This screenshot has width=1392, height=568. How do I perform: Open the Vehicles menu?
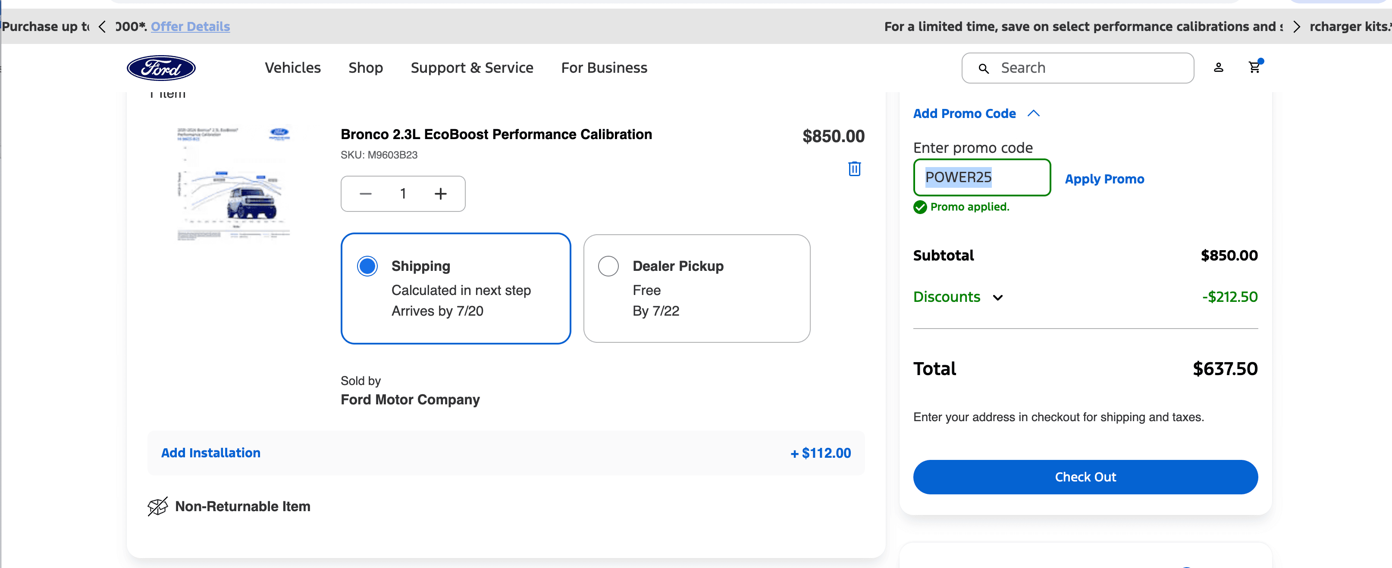[293, 68]
